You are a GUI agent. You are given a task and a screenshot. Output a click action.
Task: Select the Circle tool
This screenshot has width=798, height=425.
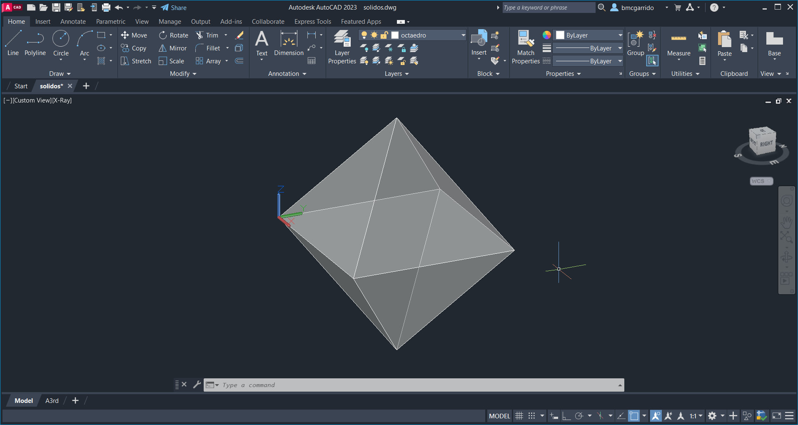pos(61,43)
